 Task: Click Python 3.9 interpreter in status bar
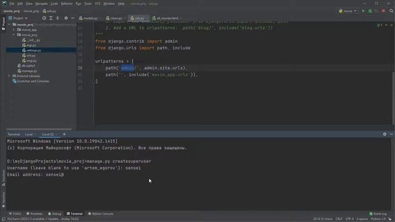(378, 220)
